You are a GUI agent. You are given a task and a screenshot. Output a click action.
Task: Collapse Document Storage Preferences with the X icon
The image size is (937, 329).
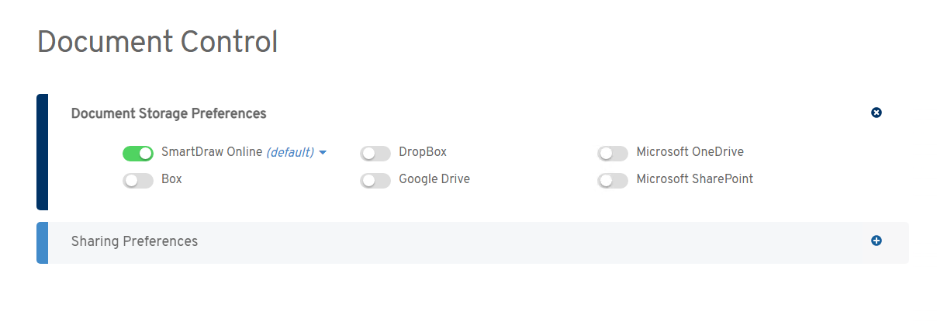[876, 113]
